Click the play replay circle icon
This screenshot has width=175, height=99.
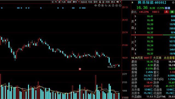(103, 5)
